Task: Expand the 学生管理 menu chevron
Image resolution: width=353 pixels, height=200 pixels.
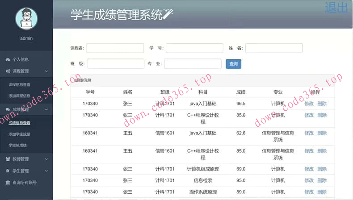Action: point(46,171)
